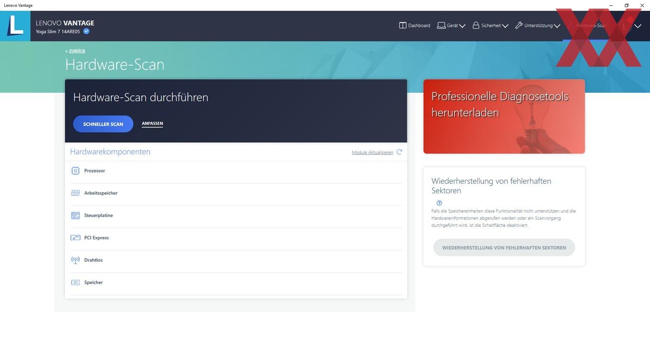Image resolution: width=650 pixels, height=351 pixels.
Task: Select the Prozessor component row
Action: pos(236,171)
